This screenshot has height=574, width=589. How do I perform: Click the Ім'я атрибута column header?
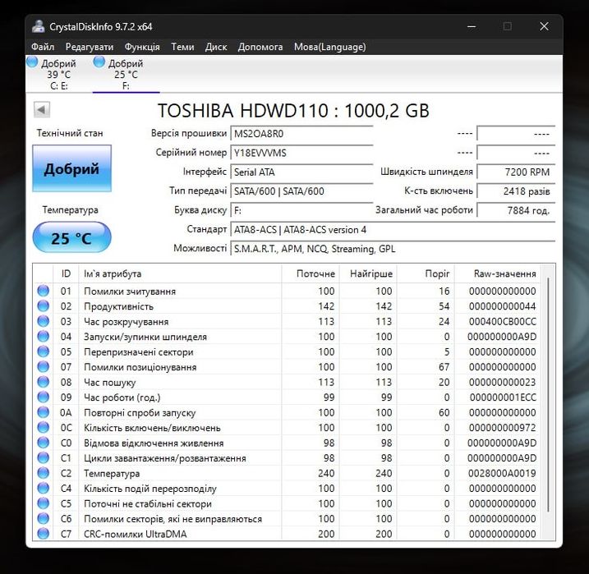180,273
